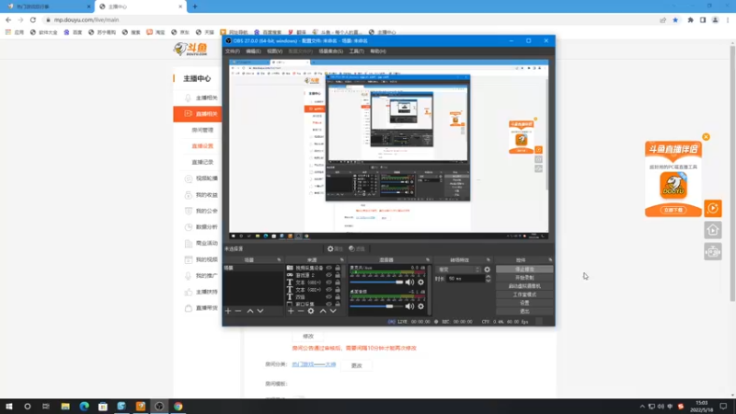Viewport: 736px width, 414px height.
Task: Click the Chrome address bar showing mp.douyu.com
Action: [348, 19]
